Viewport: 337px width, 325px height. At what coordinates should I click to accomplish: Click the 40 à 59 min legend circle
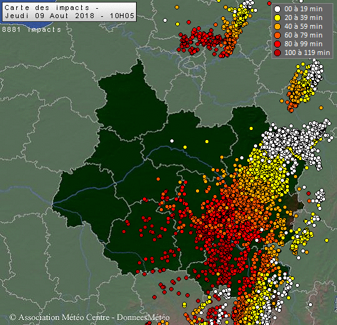click(278, 26)
